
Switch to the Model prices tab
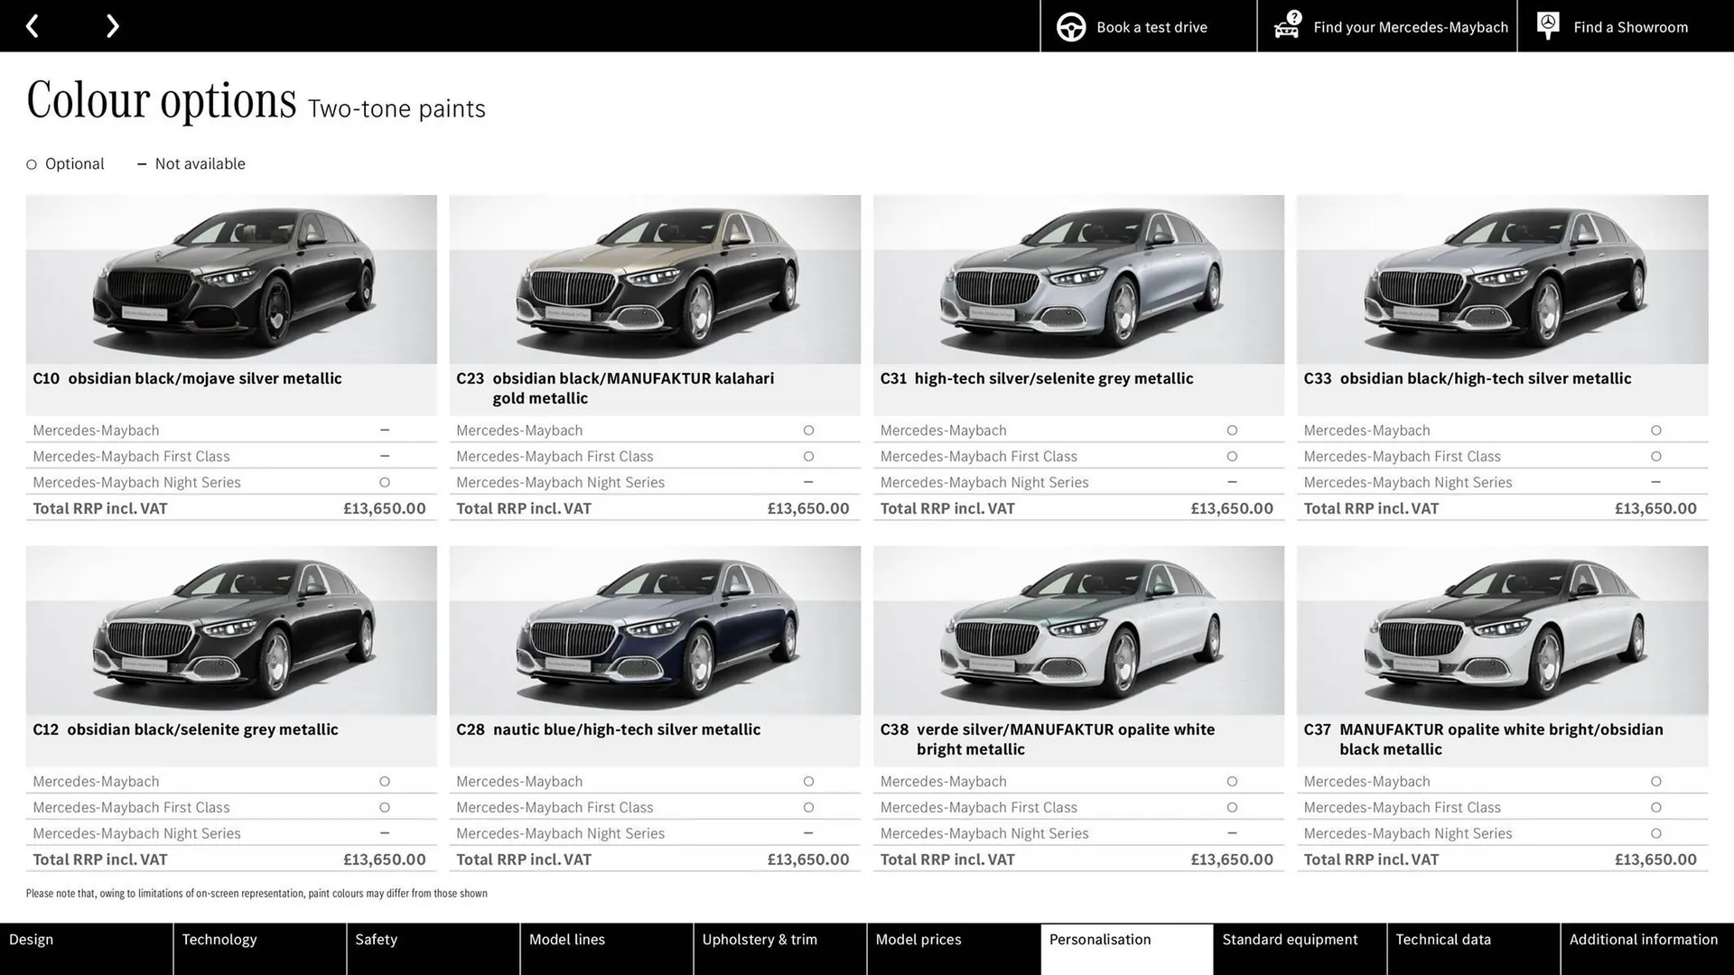(953, 949)
